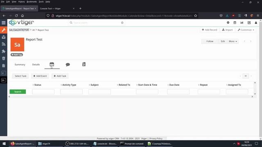This screenshot has height=147, width=262.
Task: Click the Assigned To filter input
Action: [x=237, y=91]
